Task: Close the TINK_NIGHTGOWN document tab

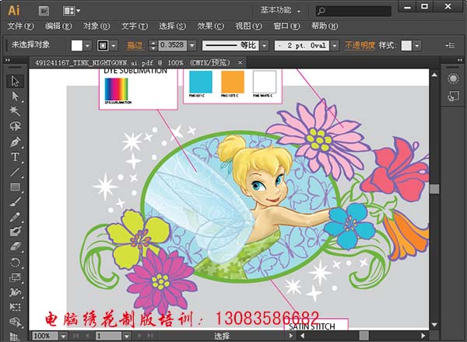Action: pos(240,63)
